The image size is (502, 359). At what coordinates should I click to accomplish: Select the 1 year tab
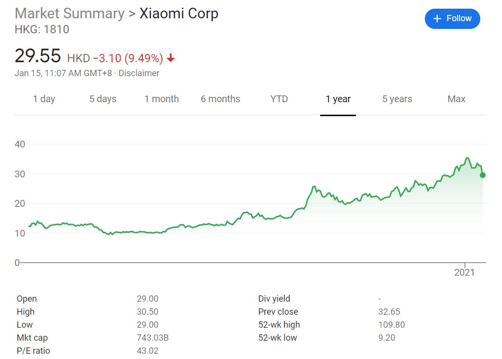338,99
